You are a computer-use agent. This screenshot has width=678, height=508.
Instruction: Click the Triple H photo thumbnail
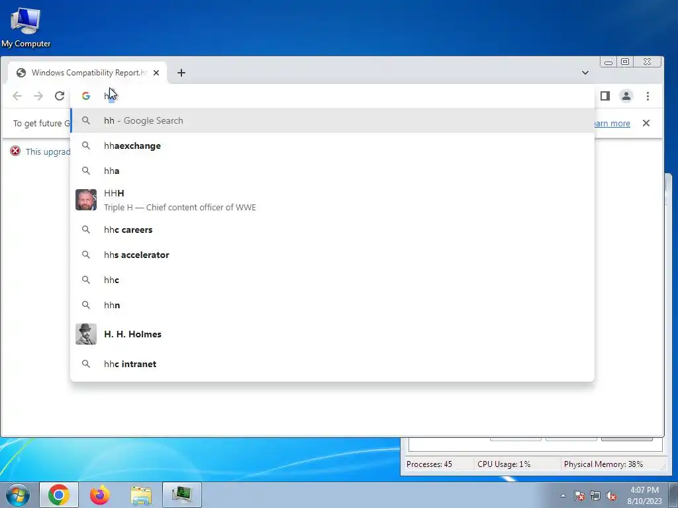86,200
